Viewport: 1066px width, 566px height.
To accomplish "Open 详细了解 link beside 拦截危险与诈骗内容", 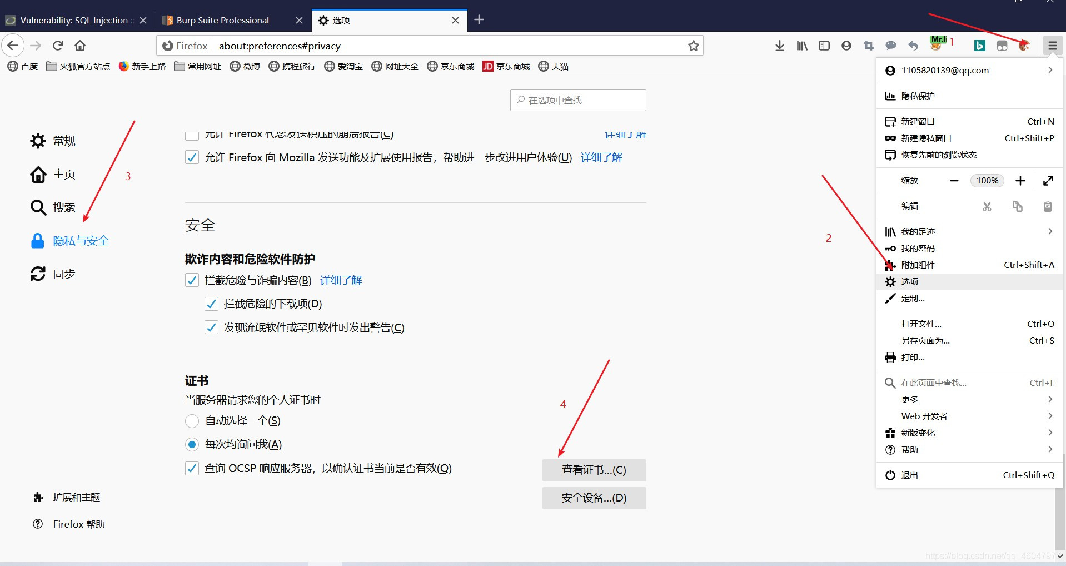I will [341, 280].
